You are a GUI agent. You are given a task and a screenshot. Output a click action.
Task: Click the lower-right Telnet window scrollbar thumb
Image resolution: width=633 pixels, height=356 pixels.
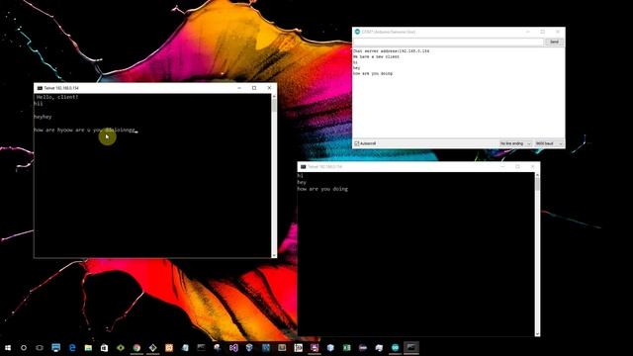point(537,184)
